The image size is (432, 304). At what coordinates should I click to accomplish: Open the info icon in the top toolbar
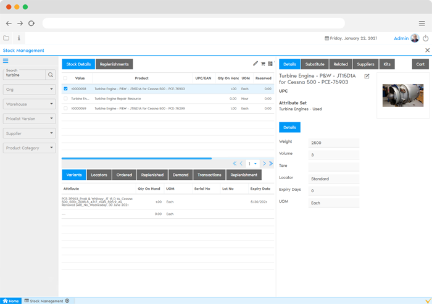(x=19, y=38)
